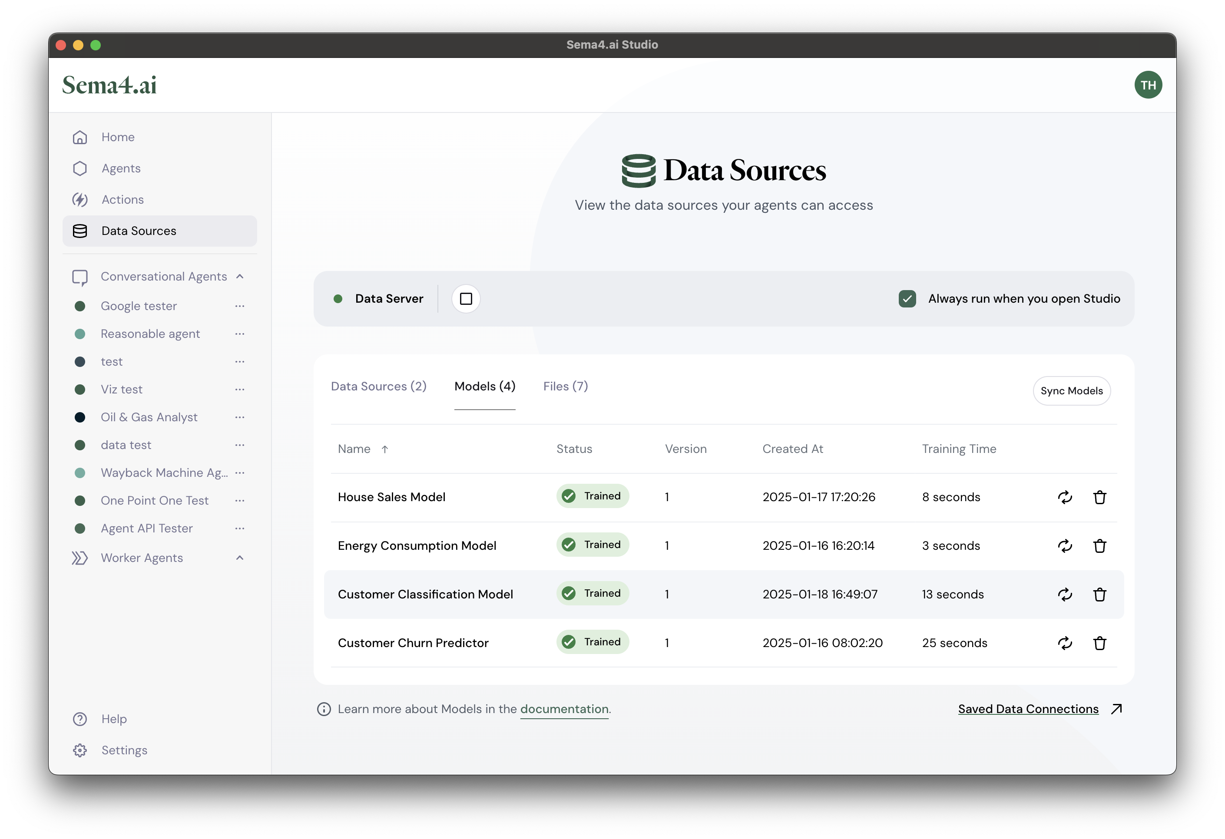Open more options for Reasonable agent
Screen dimensions: 1225x839
click(x=240, y=334)
